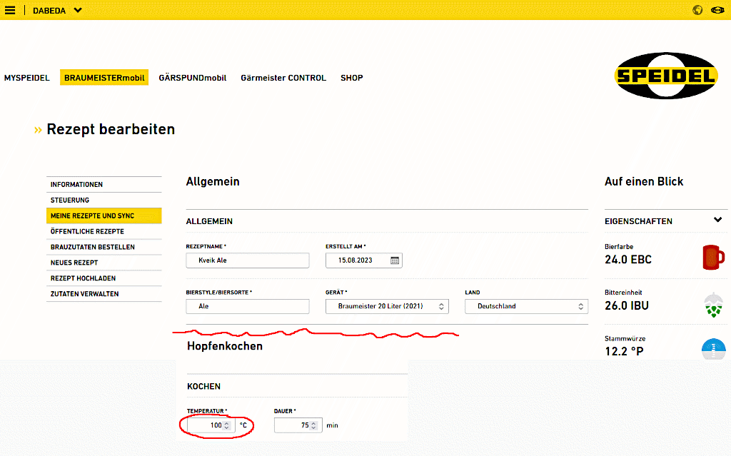Click the Rezeptname input field
Screen dimensions: 731x456
[247, 260]
